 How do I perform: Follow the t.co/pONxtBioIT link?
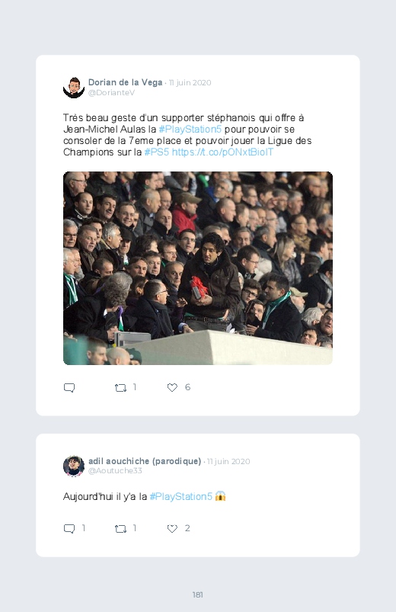point(223,152)
